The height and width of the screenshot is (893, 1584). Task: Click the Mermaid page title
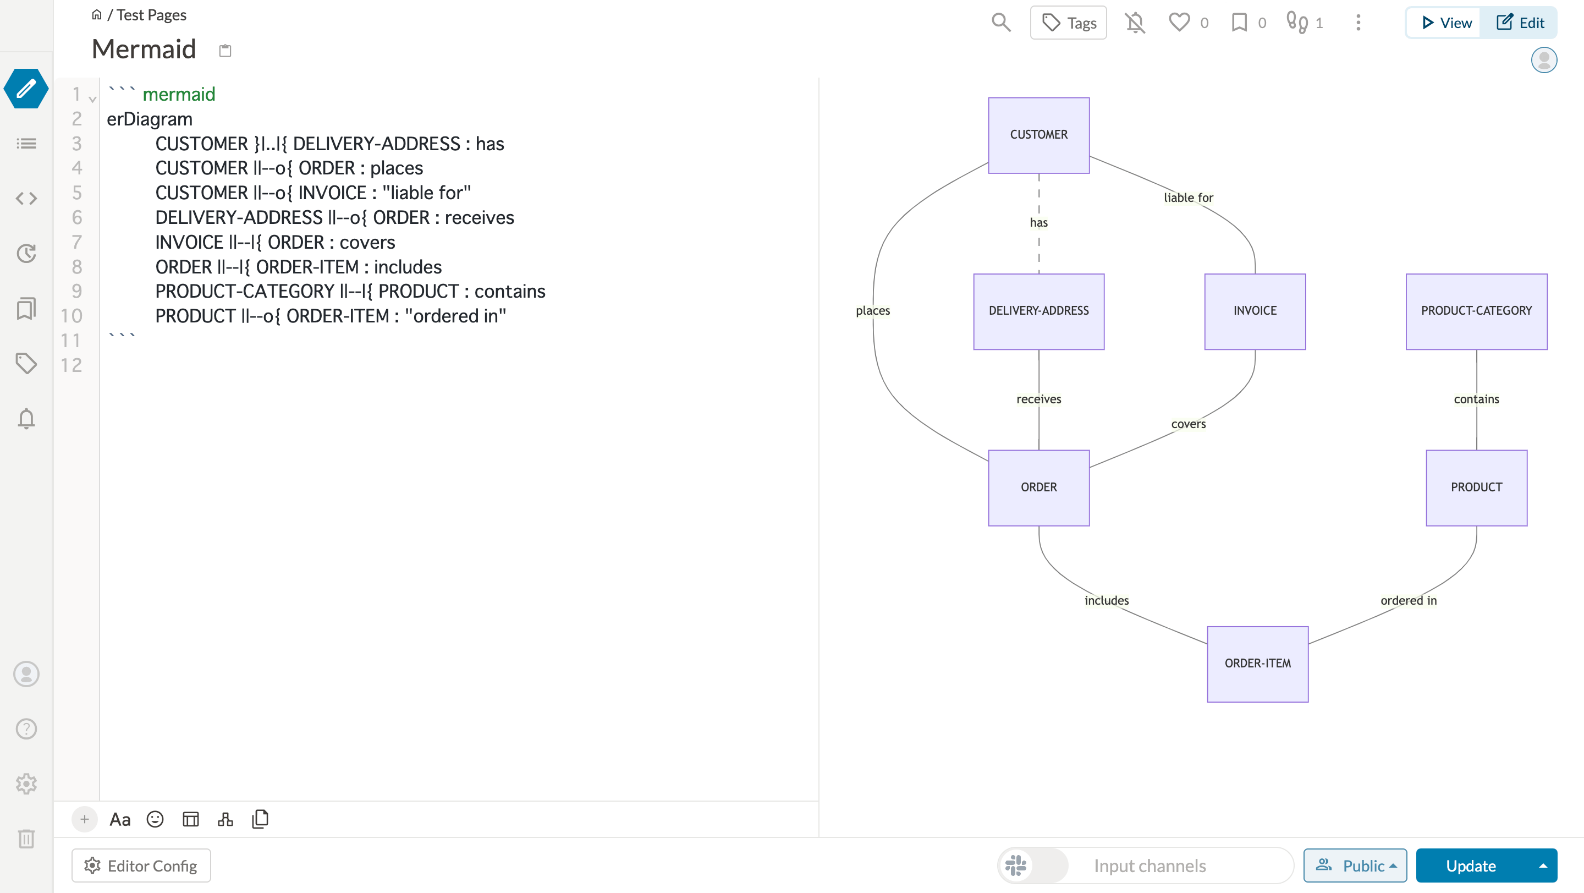[144, 49]
